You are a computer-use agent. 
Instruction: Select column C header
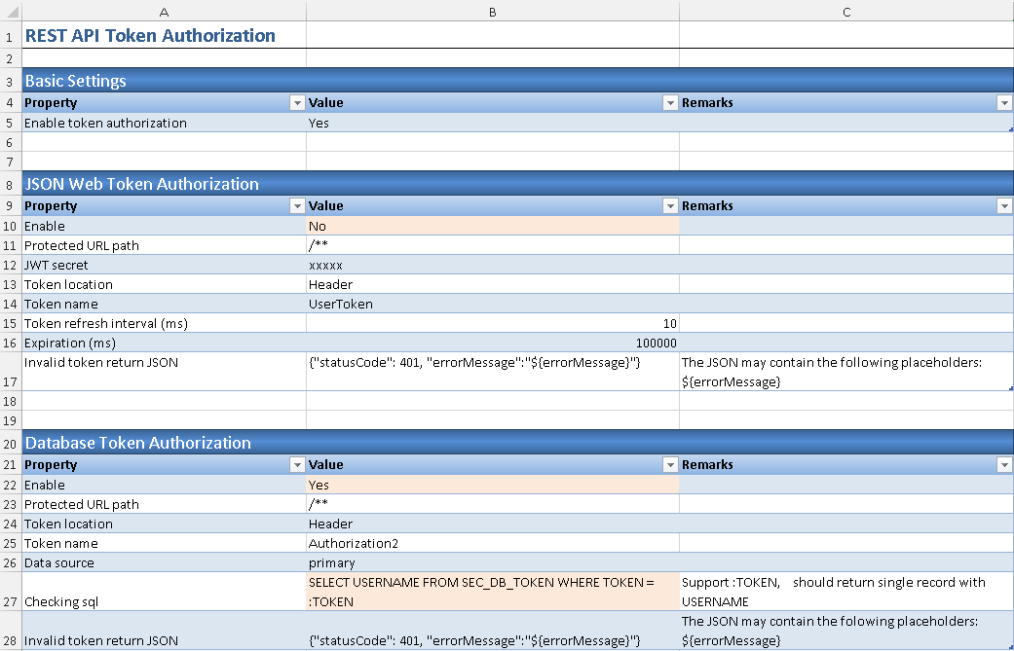[x=846, y=11]
